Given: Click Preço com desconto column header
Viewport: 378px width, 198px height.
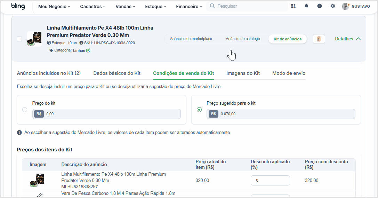Looking at the screenshot, I should (327, 165).
